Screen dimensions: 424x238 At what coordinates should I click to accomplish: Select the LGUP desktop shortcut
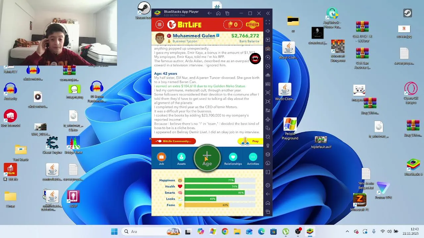[73, 199]
